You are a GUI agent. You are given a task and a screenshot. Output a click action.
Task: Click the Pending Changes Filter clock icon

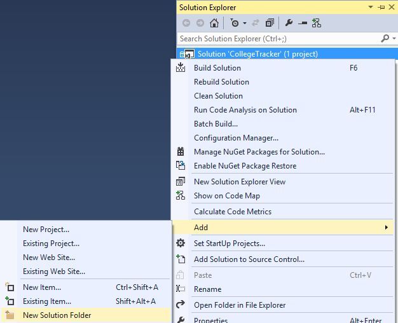(x=235, y=23)
